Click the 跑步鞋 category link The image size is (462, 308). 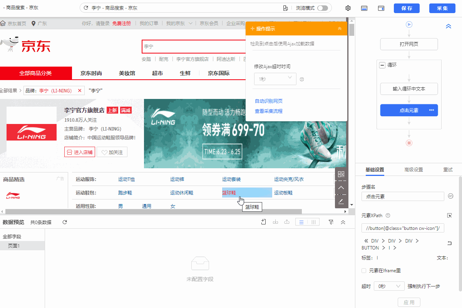point(125,192)
